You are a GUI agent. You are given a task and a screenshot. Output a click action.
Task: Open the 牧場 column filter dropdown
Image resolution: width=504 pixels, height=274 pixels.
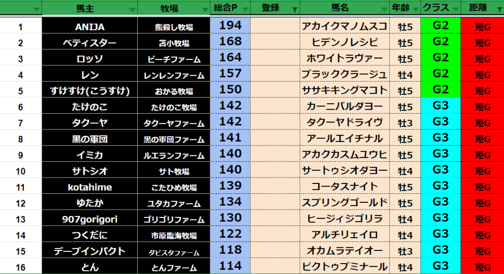(x=204, y=9)
